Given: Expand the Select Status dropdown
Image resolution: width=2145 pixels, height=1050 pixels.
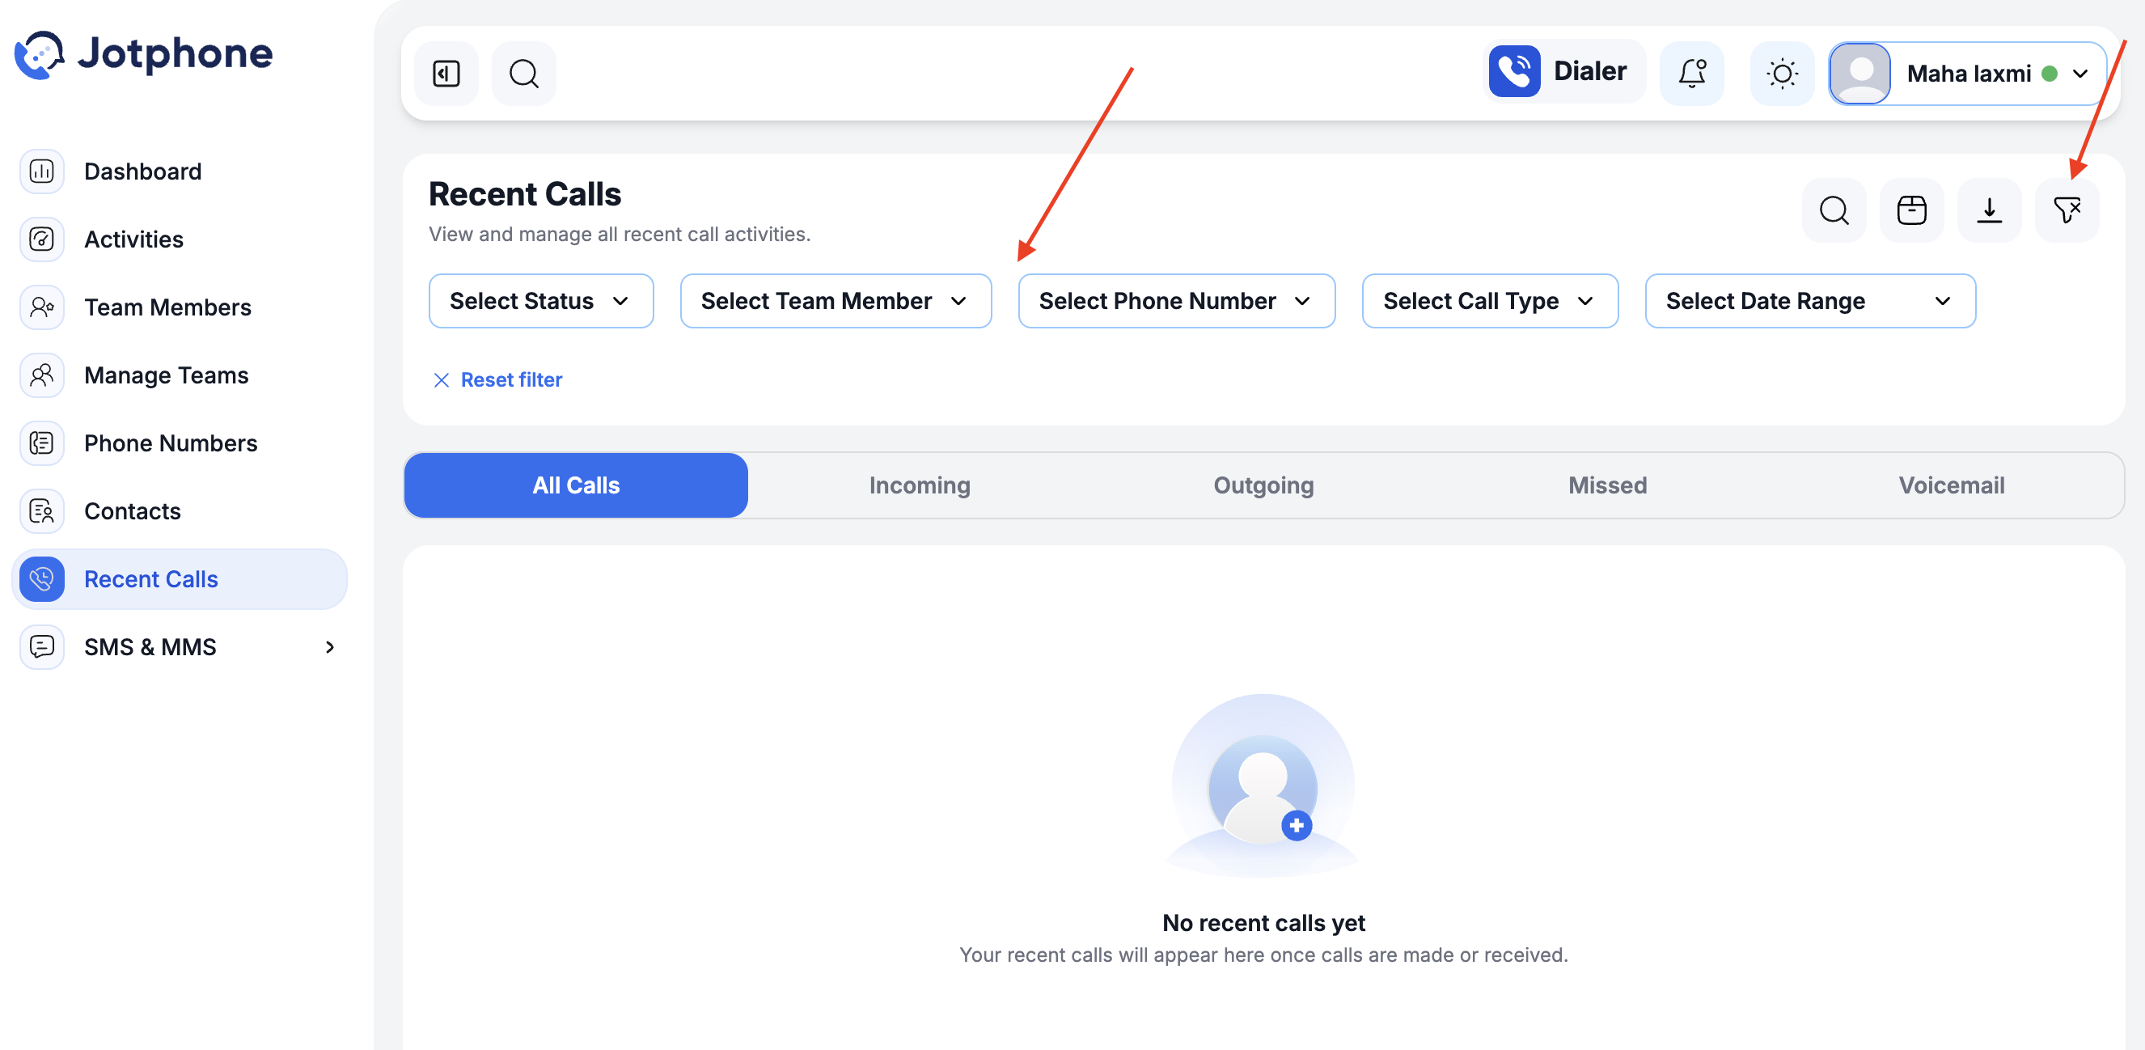Looking at the screenshot, I should click(541, 301).
